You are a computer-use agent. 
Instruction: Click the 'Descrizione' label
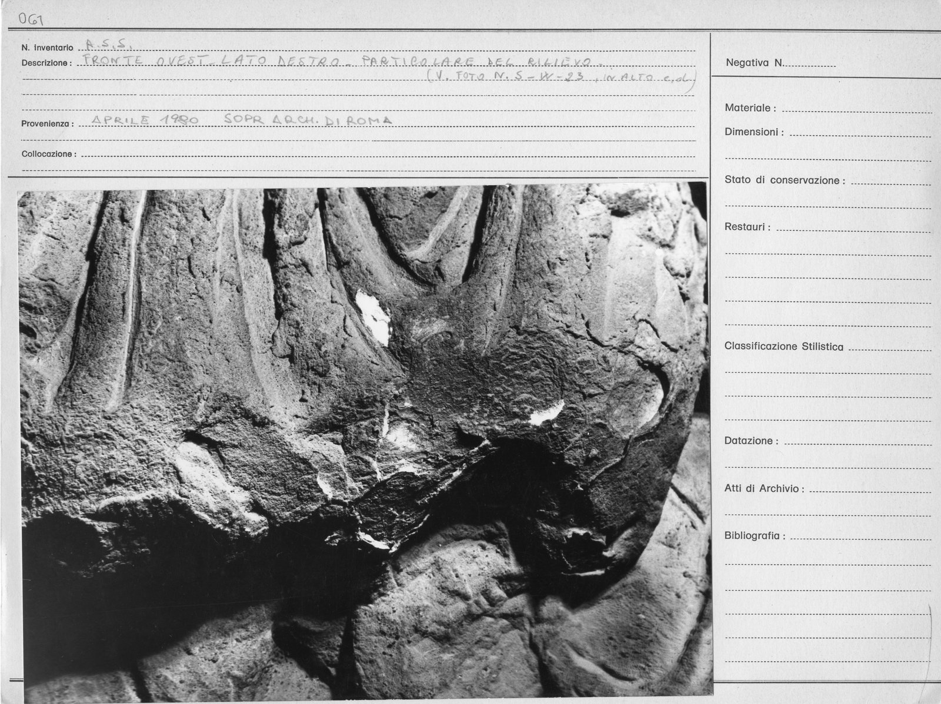[x=46, y=63]
